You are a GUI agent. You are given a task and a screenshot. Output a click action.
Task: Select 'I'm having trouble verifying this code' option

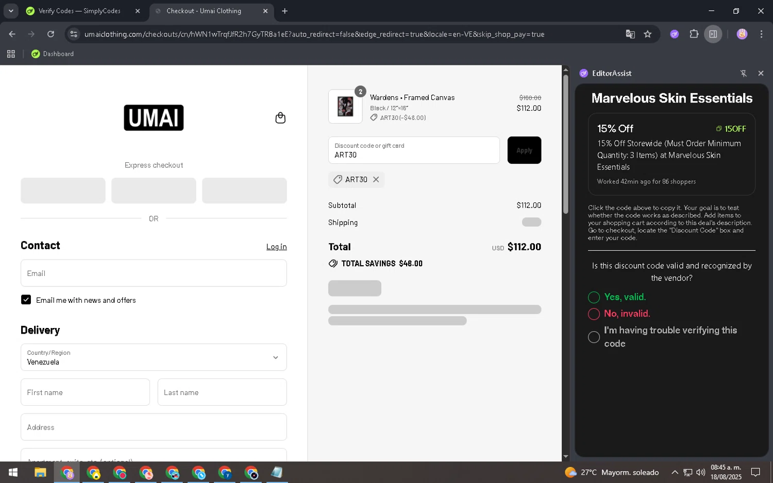[594, 337]
